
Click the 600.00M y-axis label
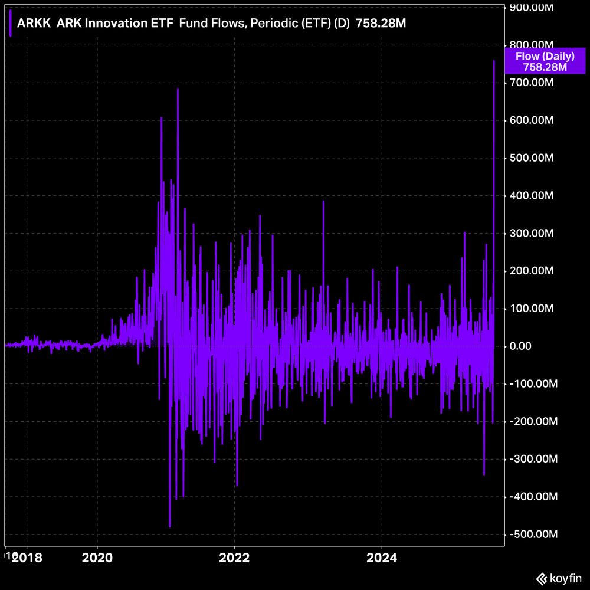click(532, 120)
